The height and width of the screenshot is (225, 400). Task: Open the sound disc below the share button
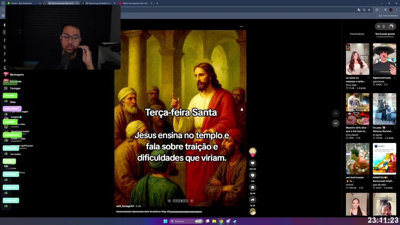pos(252,212)
